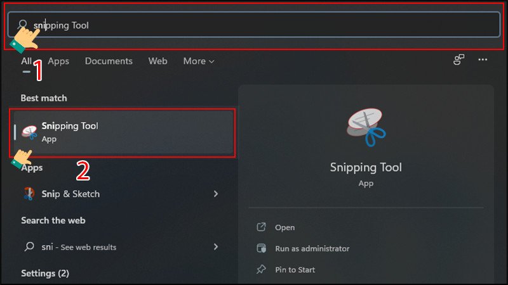Click the Snipping Tool icon in best match
508x285 pixels.
29,132
